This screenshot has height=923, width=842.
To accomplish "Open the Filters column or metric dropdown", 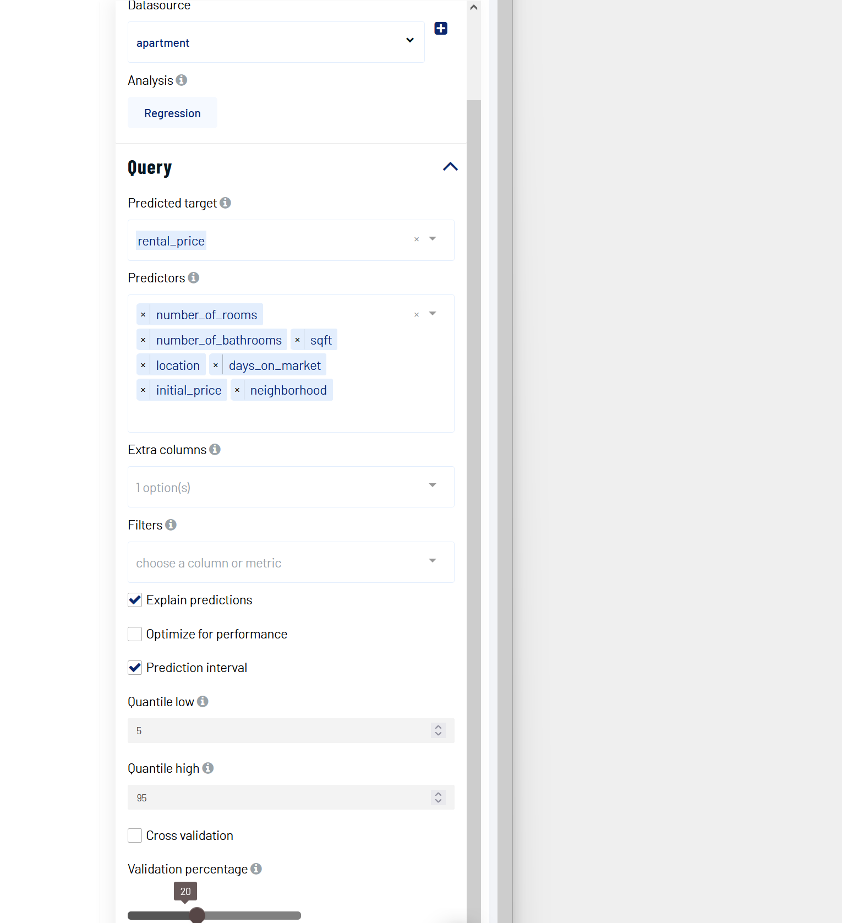I will point(291,562).
